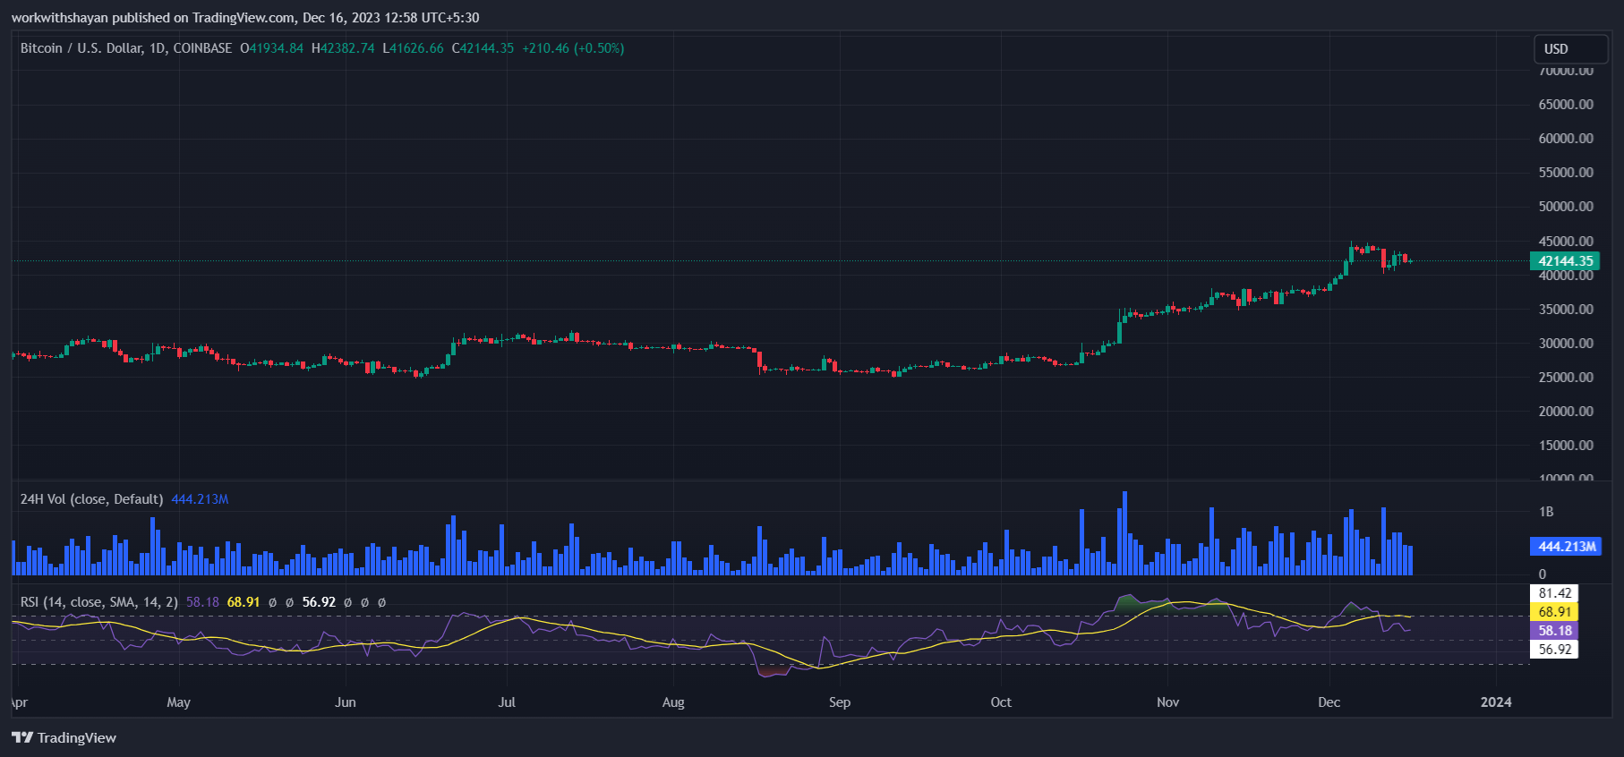Click the TradingView logo icon
1624x757 pixels.
[x=22, y=737]
